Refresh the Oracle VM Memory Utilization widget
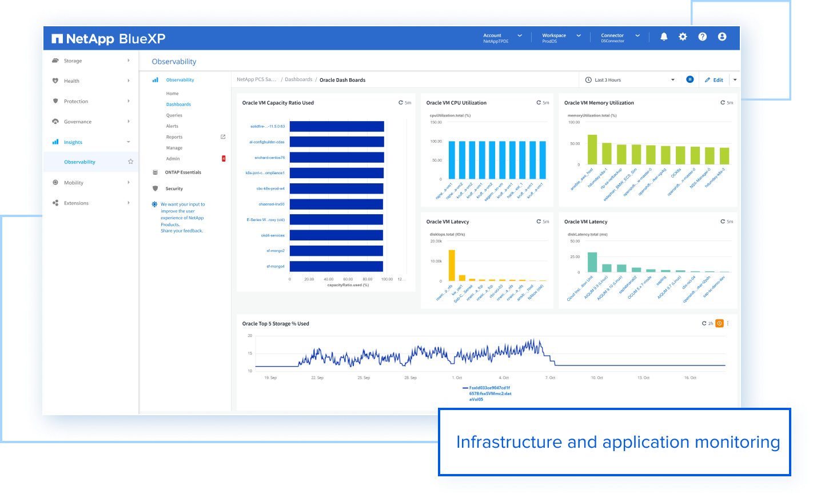Image resolution: width=813 pixels, height=498 pixels. (x=723, y=103)
